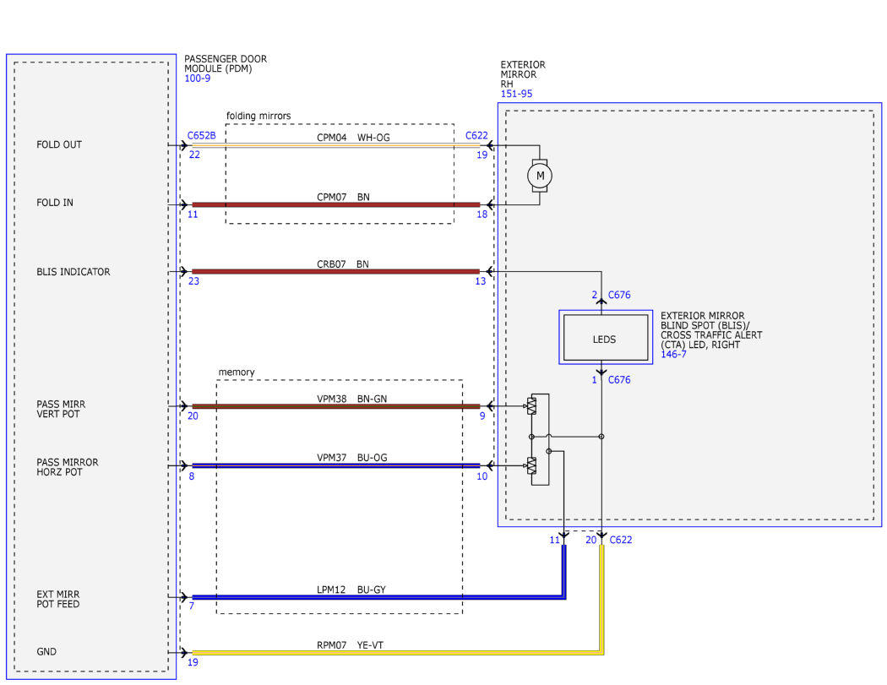Click pin number 22 at C652B
The height and width of the screenshot is (685, 887).
pos(194,155)
